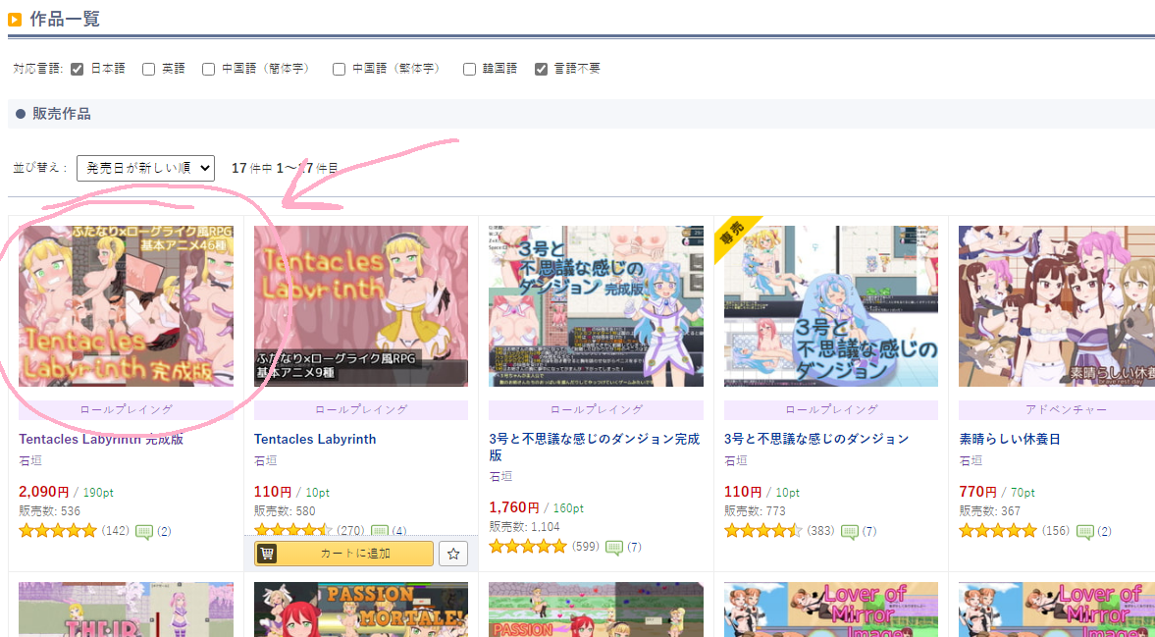Image resolution: width=1155 pixels, height=637 pixels.
Task: Open thumbnail of 3号と不思議な感じのダンジョン完成版
Action: click(597, 306)
